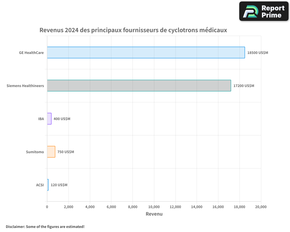The height and width of the screenshot is (232, 290).
Task: Click the 120 US$M data label
Action: [x=59, y=185]
